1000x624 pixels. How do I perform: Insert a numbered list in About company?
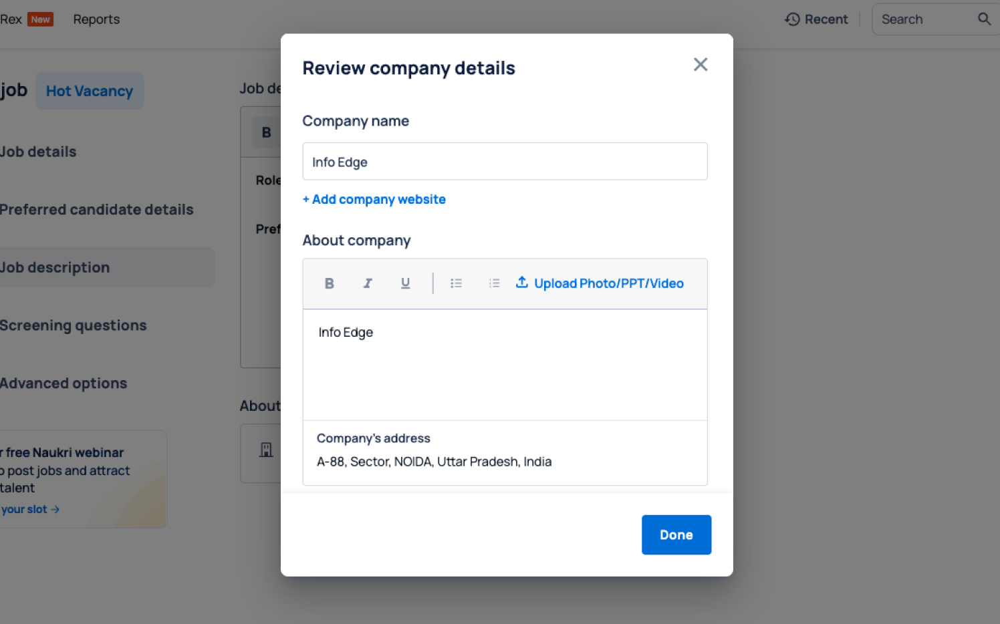coord(494,283)
